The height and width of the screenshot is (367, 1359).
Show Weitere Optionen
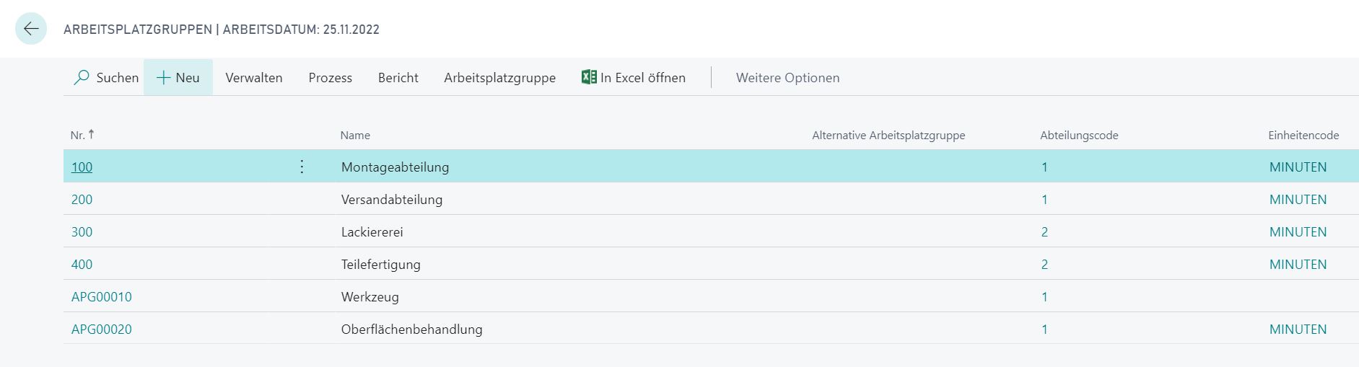[787, 78]
